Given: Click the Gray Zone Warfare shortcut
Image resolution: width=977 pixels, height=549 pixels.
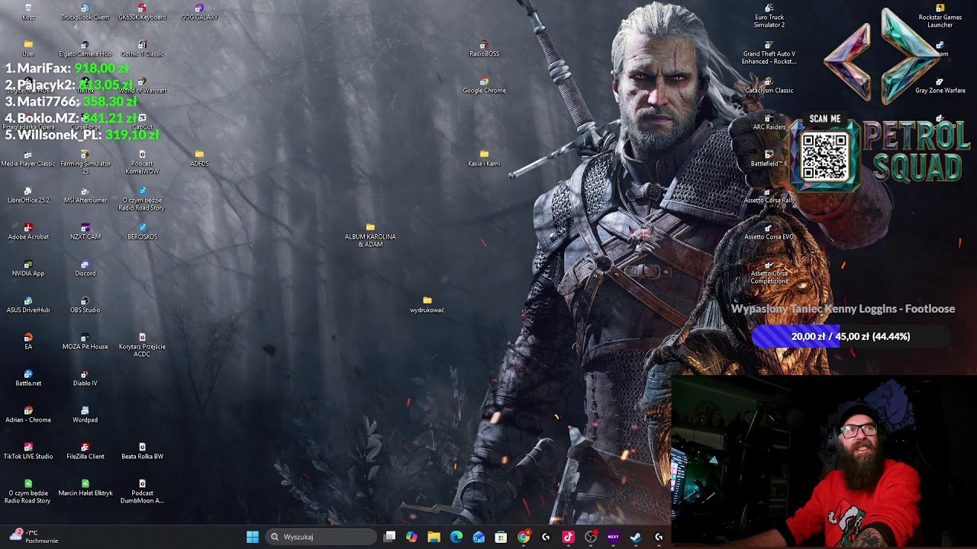Looking at the screenshot, I should 940,85.
